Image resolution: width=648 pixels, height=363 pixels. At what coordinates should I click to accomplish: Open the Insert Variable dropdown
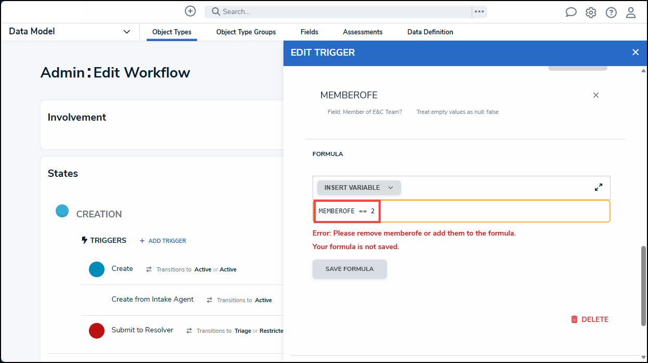tap(359, 188)
